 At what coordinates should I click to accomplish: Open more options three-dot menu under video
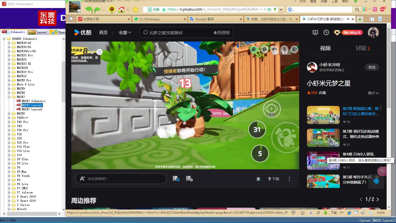289,179
